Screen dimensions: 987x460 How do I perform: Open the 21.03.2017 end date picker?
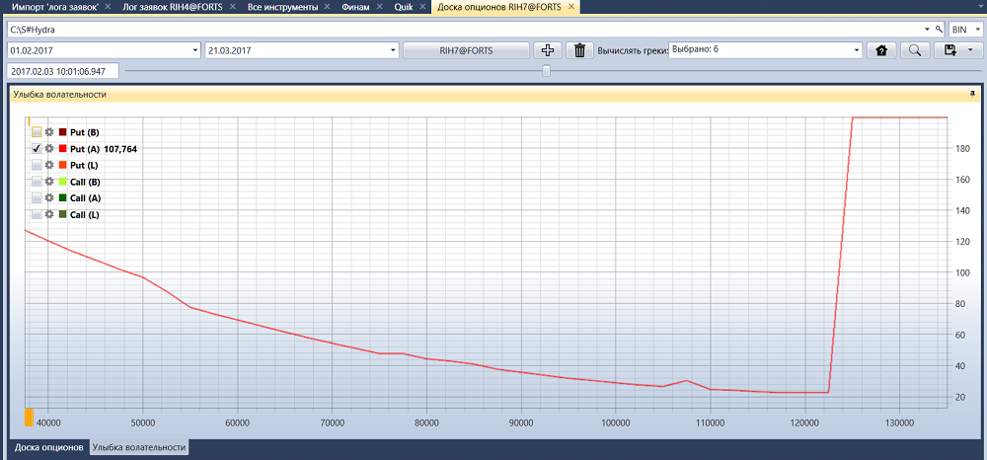point(394,50)
